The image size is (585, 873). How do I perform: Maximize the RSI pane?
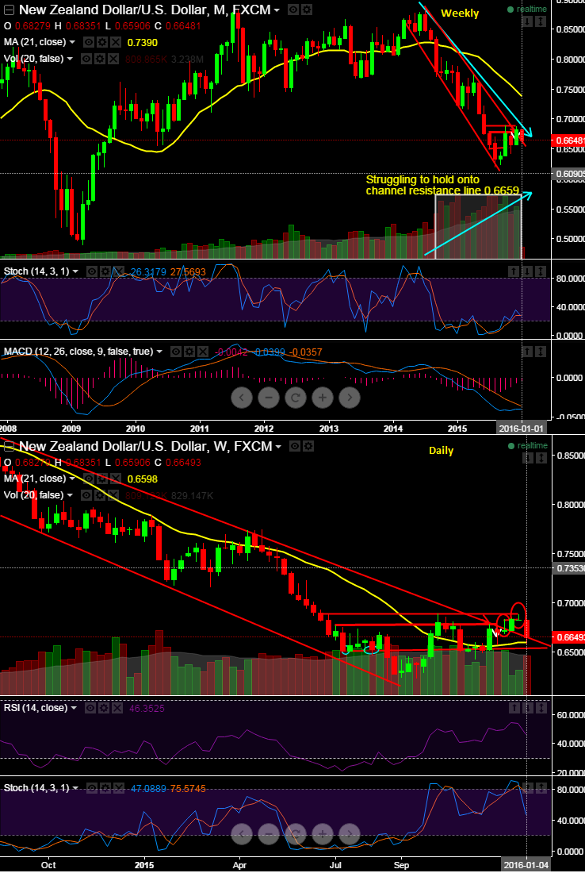(540, 708)
